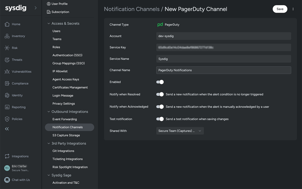
Task: Open Home from the house icon
Action: point(7,24)
